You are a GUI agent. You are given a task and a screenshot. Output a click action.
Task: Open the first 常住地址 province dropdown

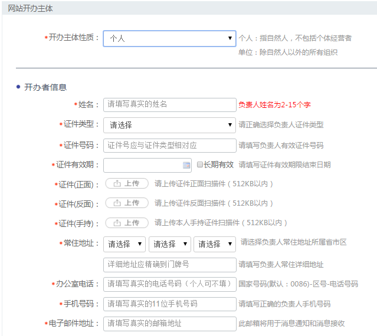click(124, 244)
